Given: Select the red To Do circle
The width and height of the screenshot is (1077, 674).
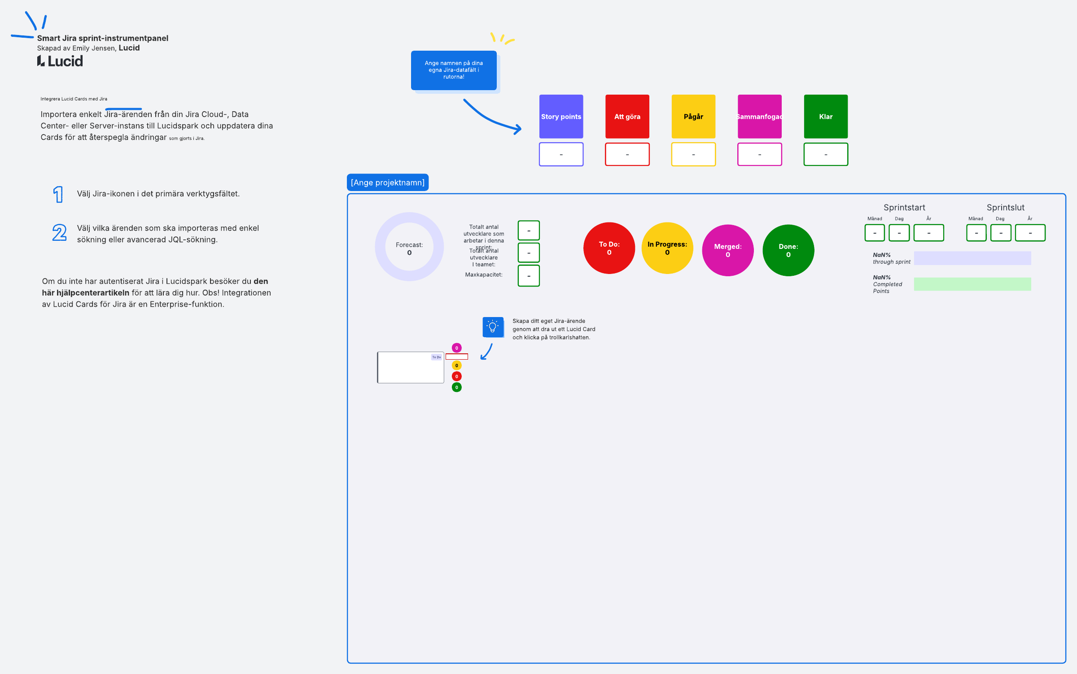Looking at the screenshot, I should tap(609, 248).
